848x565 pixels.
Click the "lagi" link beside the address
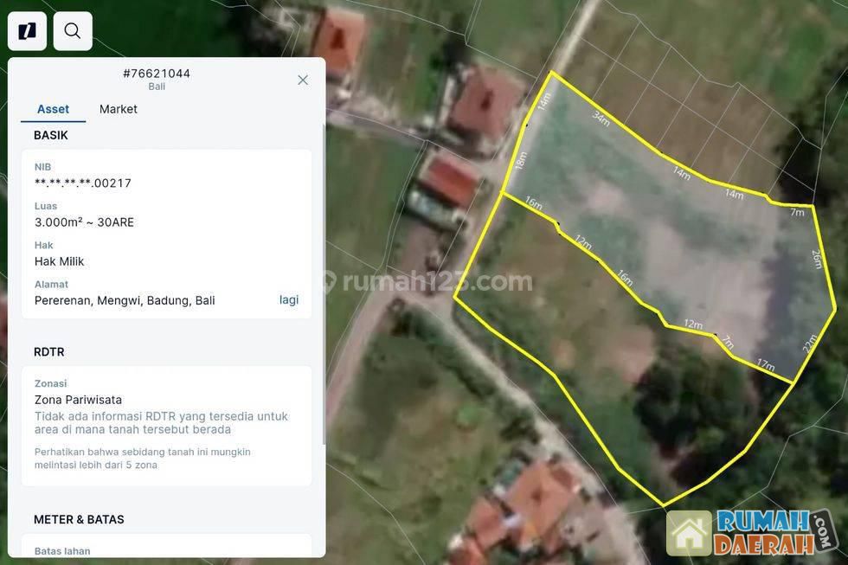point(288,299)
